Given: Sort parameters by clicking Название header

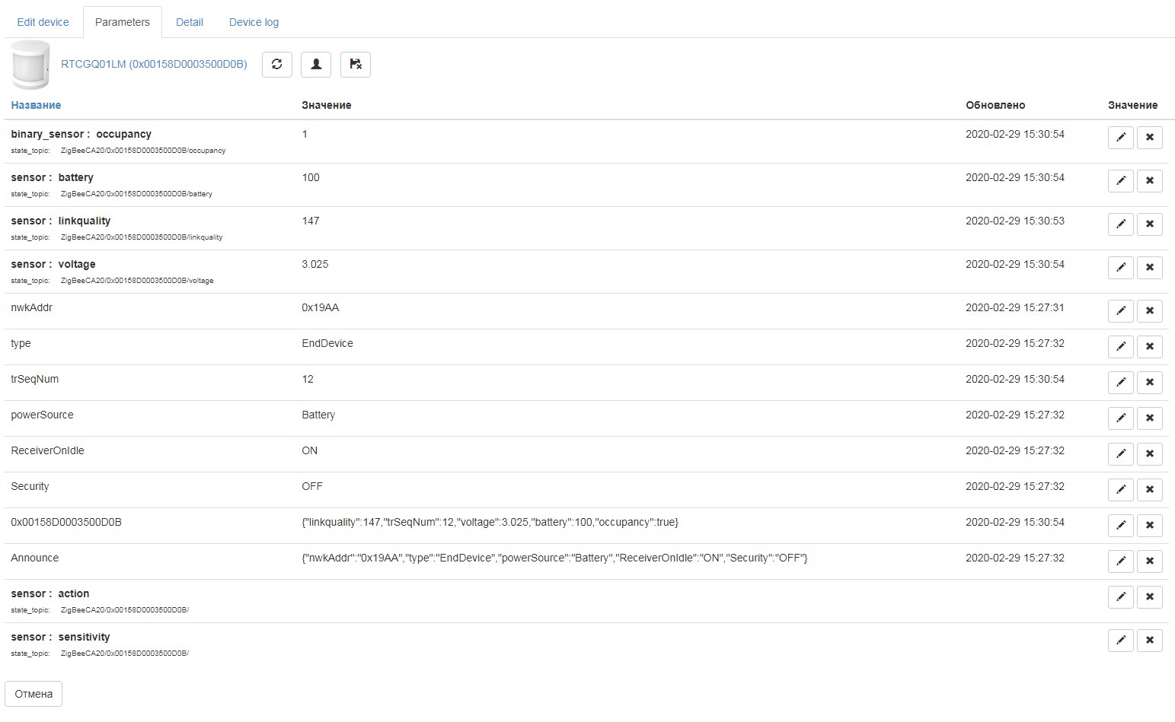Looking at the screenshot, I should pyautogui.click(x=35, y=105).
